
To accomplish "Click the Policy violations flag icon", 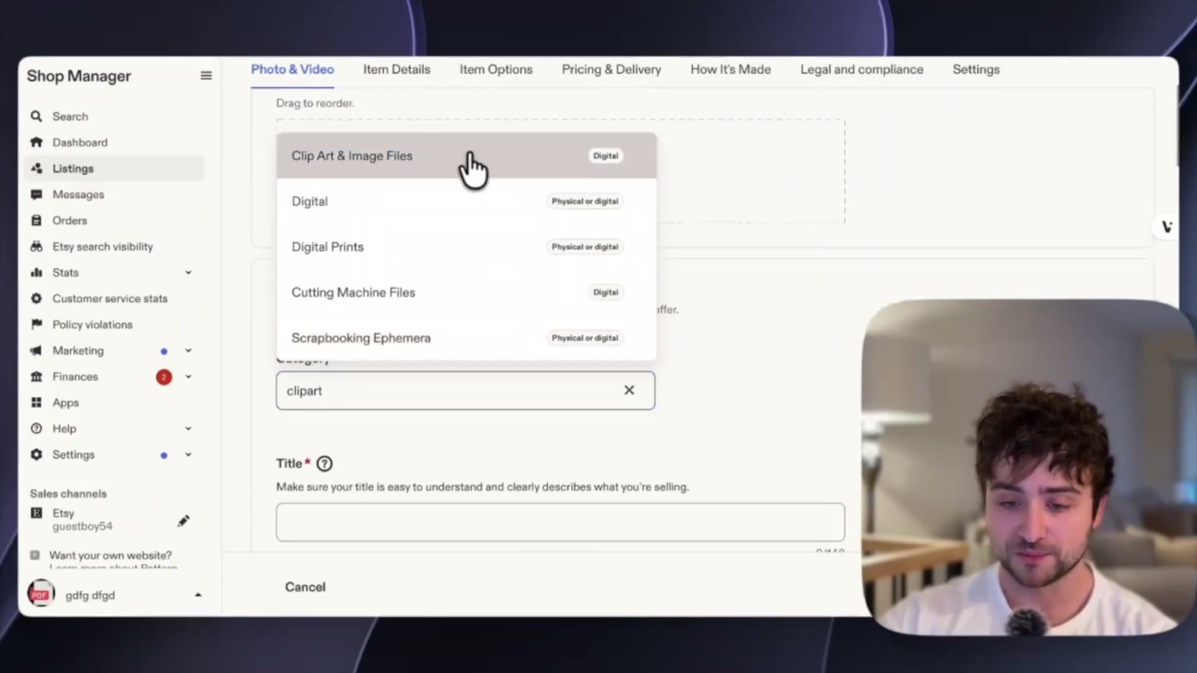I will 36,324.
